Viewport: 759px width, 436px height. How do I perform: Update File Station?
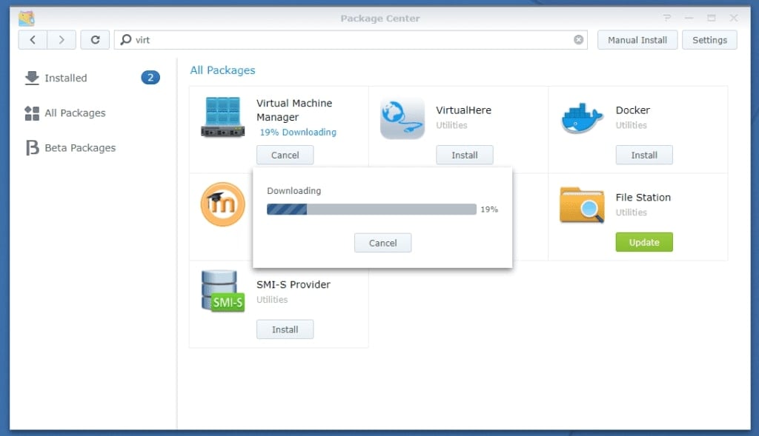644,242
